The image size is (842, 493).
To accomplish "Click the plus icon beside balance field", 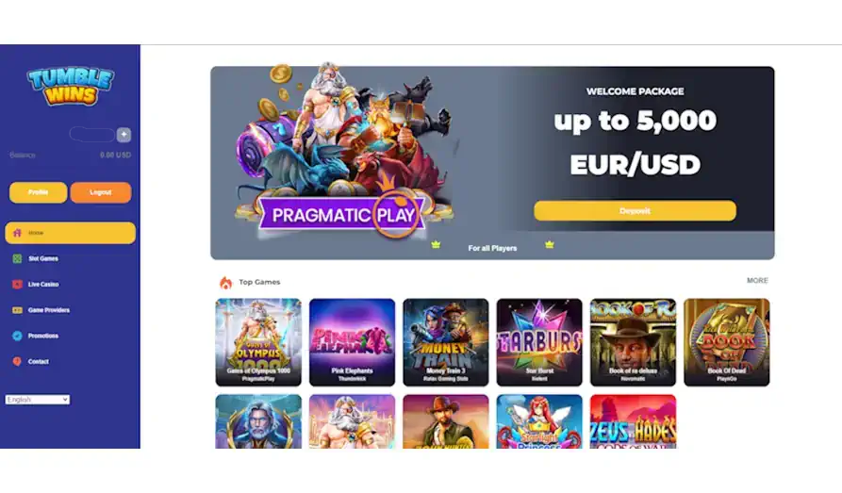I will 124,134.
